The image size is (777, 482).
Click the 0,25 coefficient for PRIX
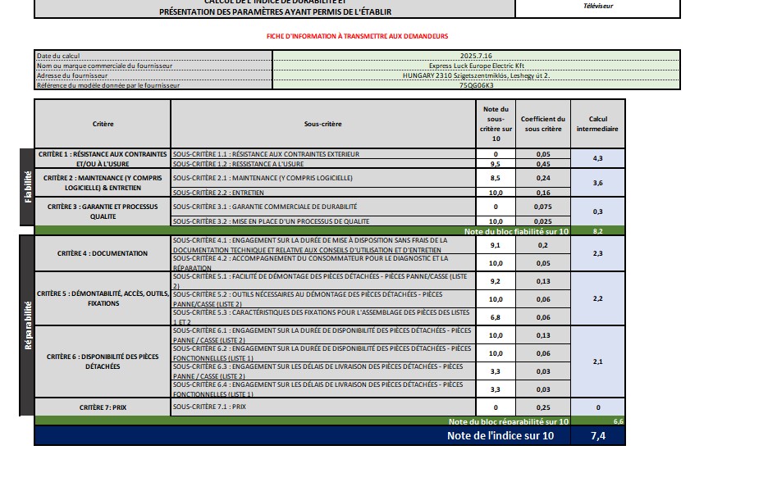coord(543,407)
